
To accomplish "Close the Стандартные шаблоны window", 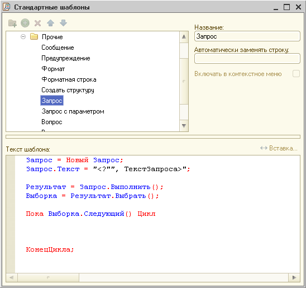I will point(298,7).
